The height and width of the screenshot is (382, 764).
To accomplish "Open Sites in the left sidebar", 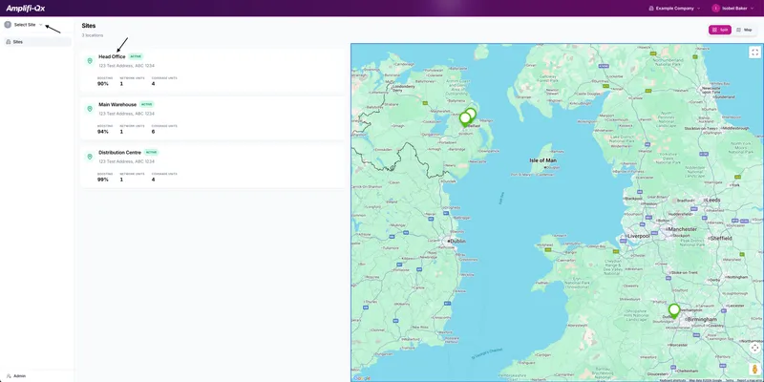I will coord(17,42).
